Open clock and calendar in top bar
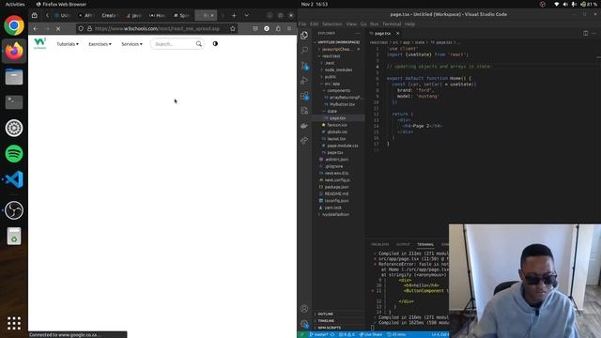601x338 pixels. (x=315, y=4)
